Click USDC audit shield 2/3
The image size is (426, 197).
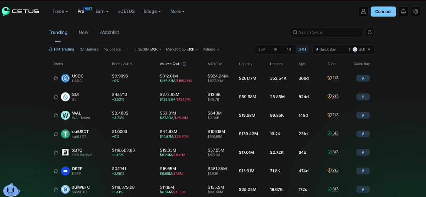(333, 78)
